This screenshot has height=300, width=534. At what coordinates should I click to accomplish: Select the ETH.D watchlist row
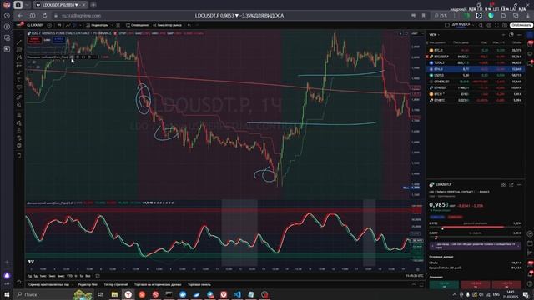point(475,69)
